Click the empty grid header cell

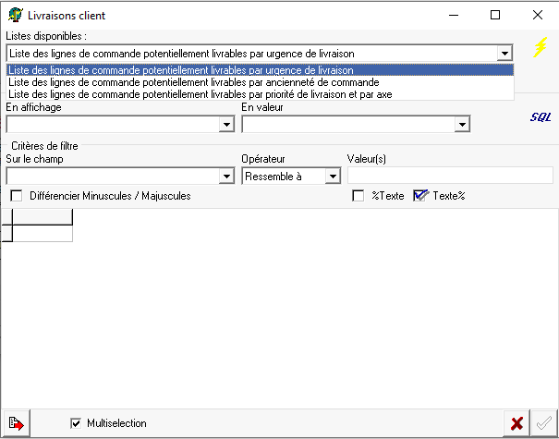coord(43,217)
